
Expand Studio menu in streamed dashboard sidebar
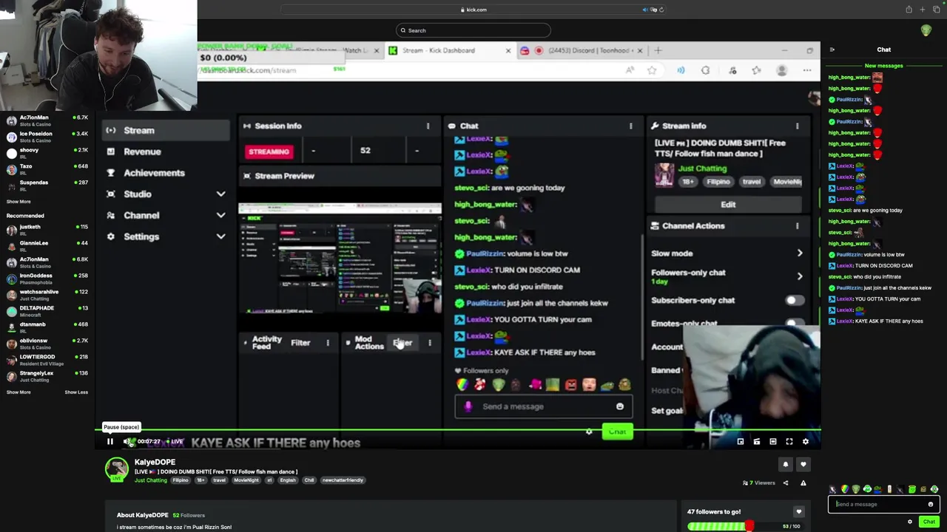click(x=220, y=194)
